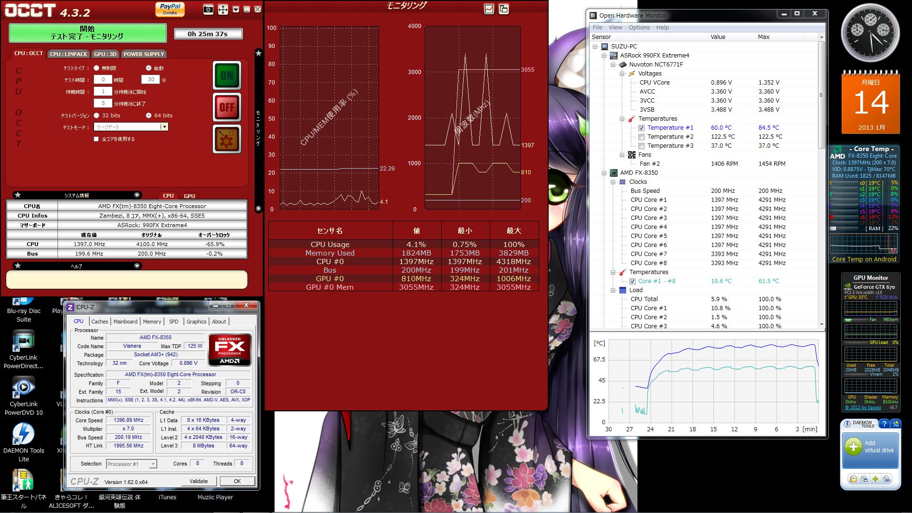Switch to the CPU : LINPACK tab
Image resolution: width=912 pixels, height=513 pixels.
coord(69,54)
